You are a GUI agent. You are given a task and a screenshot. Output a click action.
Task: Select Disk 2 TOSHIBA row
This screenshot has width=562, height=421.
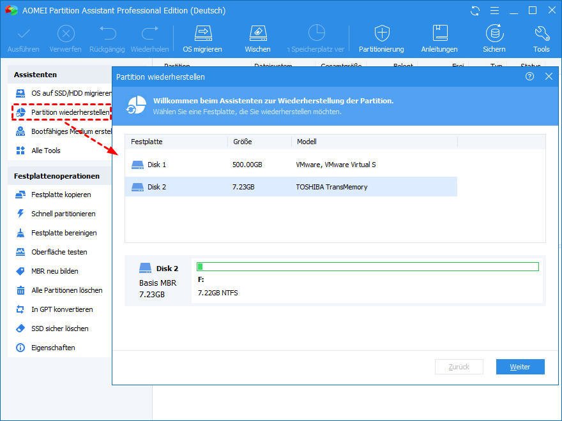[291, 187]
